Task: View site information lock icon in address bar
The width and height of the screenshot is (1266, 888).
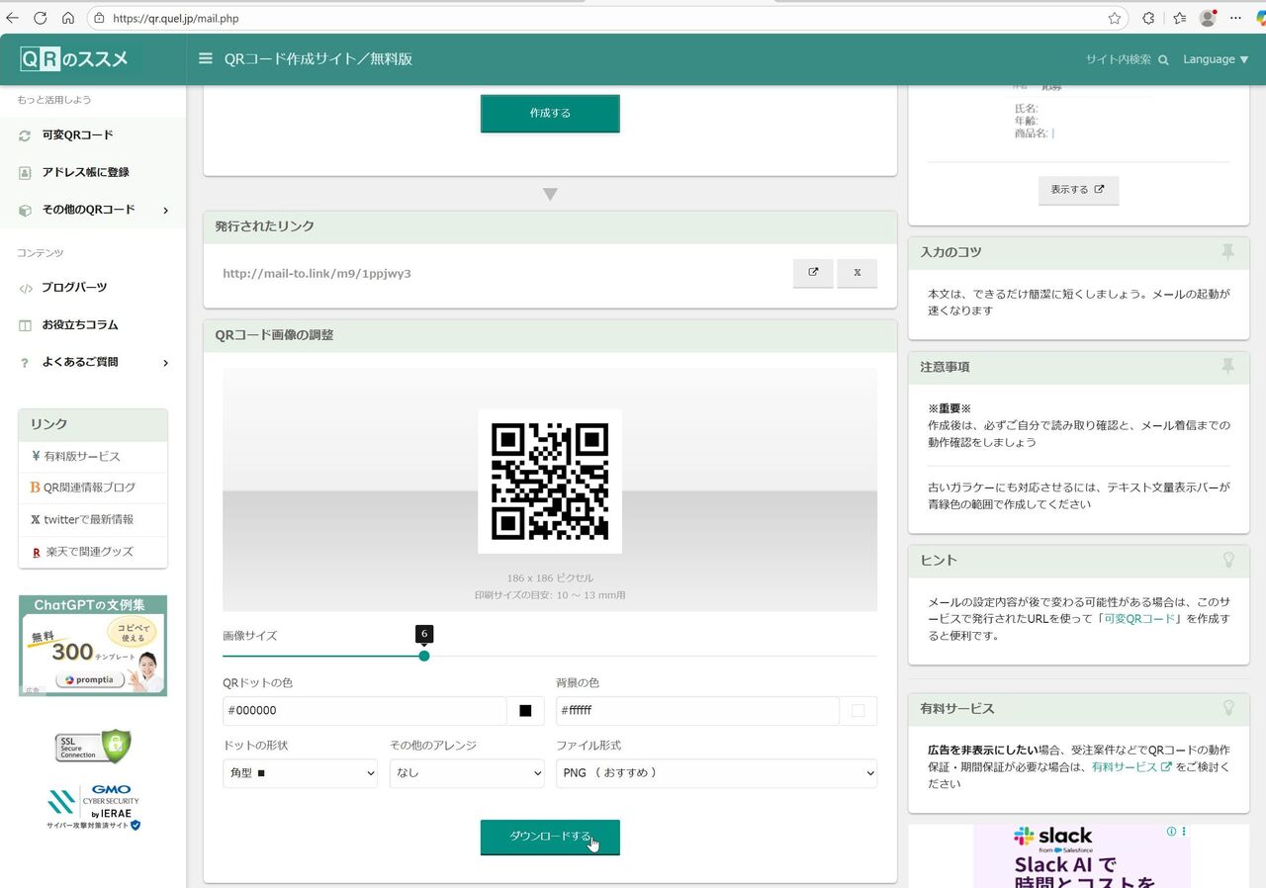Action: 98,18
